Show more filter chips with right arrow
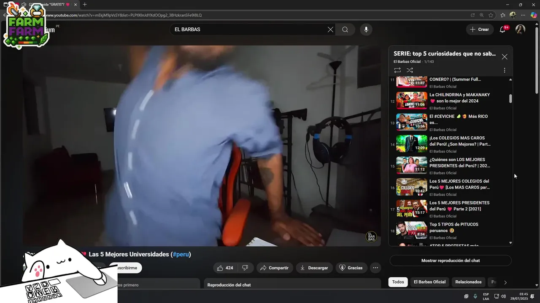The image size is (540, 303). (x=505, y=282)
